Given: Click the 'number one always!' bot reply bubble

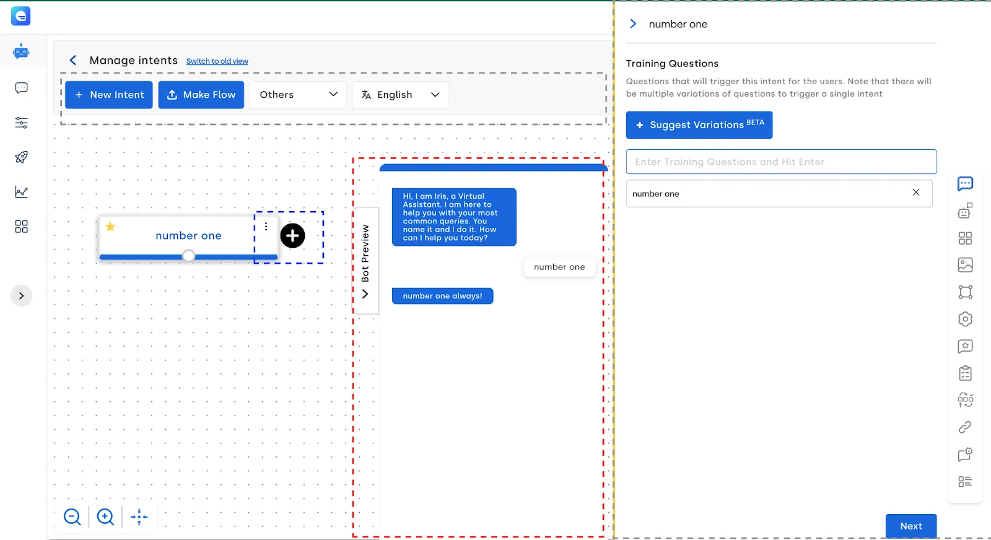Looking at the screenshot, I should click(443, 296).
